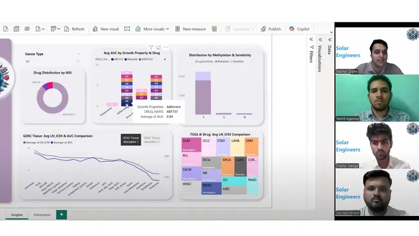419x236 pixels.
Task: Click the NB treemap tile
Action: point(211,175)
